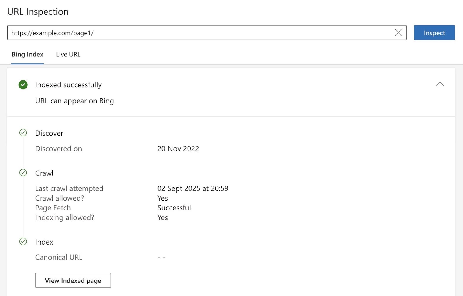This screenshot has width=463, height=296.
Task: Click the success icon beside Index
Action: [x=23, y=242]
